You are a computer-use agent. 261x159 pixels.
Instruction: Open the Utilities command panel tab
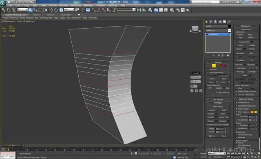[229, 22]
